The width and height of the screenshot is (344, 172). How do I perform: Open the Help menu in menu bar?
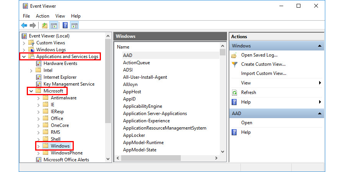click(76, 16)
